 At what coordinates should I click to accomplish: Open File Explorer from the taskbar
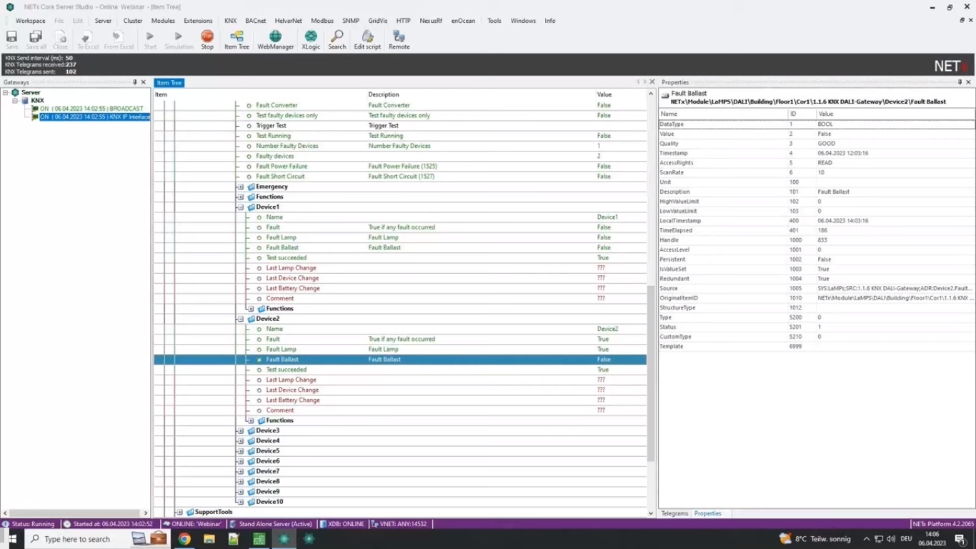click(x=209, y=539)
